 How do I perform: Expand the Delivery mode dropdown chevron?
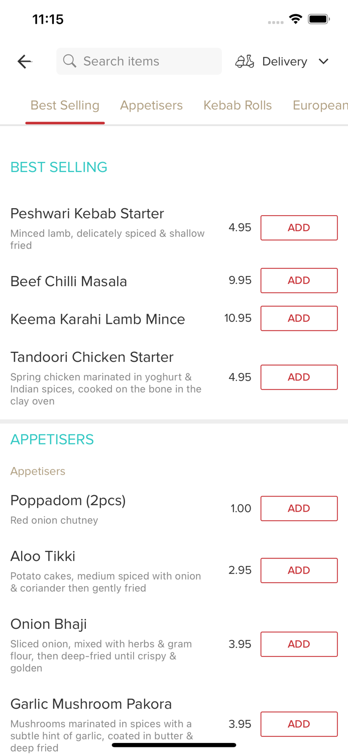pos(324,61)
